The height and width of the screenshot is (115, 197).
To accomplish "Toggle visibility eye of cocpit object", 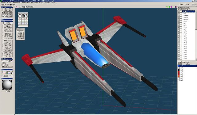I will pyautogui.click(x=179, y=11).
